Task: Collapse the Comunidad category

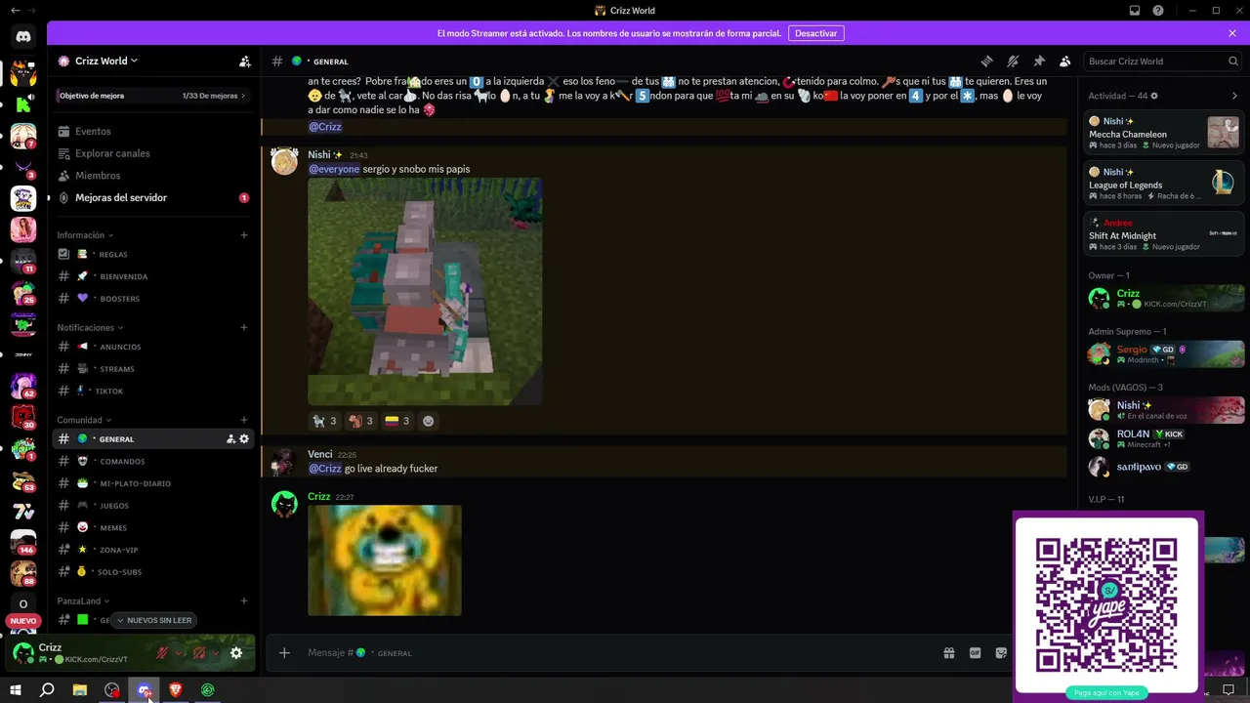Action: (84, 420)
